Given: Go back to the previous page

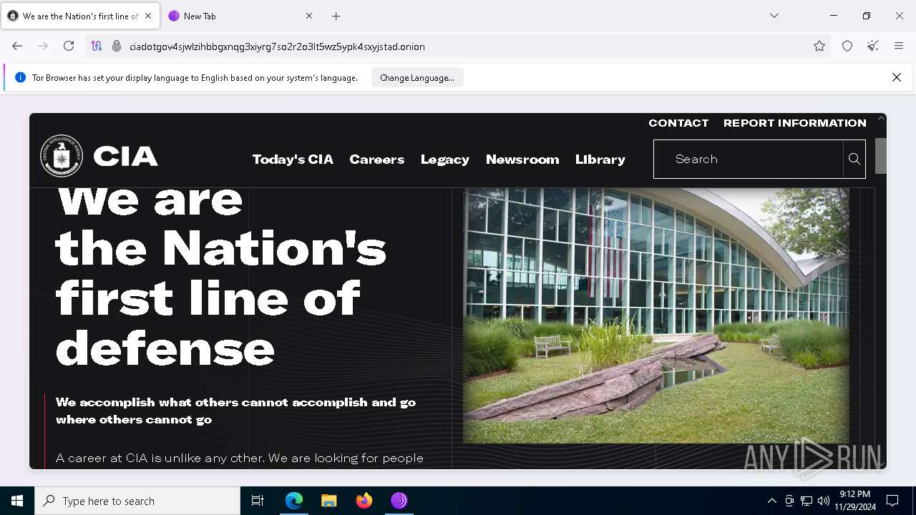Looking at the screenshot, I should tap(17, 46).
